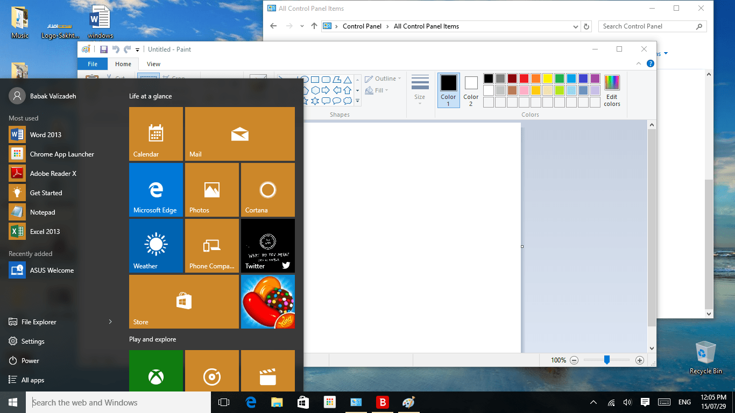Open the Edit colors palette
The height and width of the screenshot is (413, 735).
pyautogui.click(x=612, y=90)
